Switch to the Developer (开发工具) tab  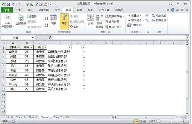click(x=104, y=10)
